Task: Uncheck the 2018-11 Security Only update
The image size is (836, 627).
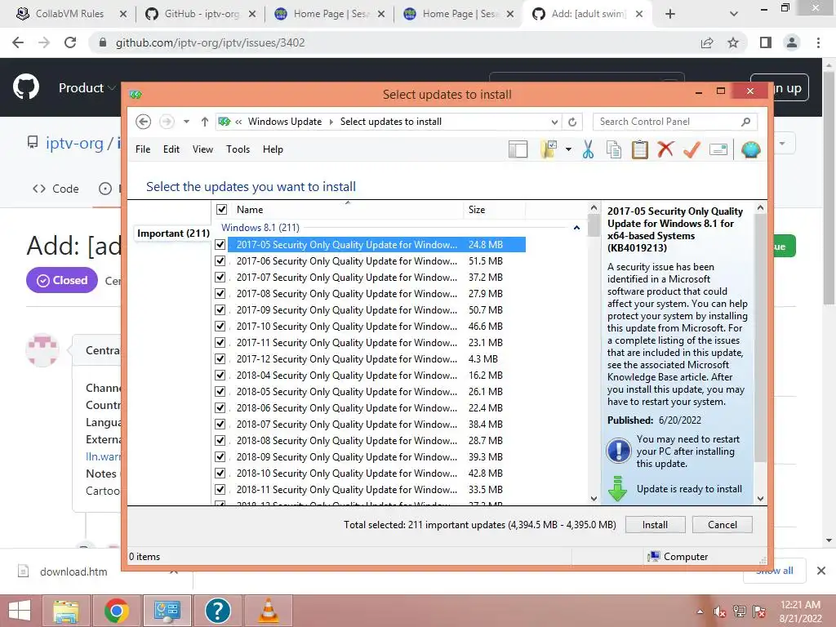Action: [220, 490]
